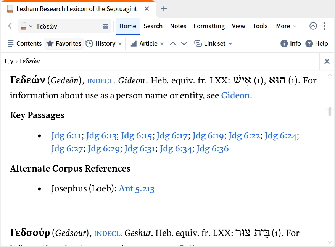Add a new tab with plus icon
Screen dimensions: 335x247
tap(164, 9)
